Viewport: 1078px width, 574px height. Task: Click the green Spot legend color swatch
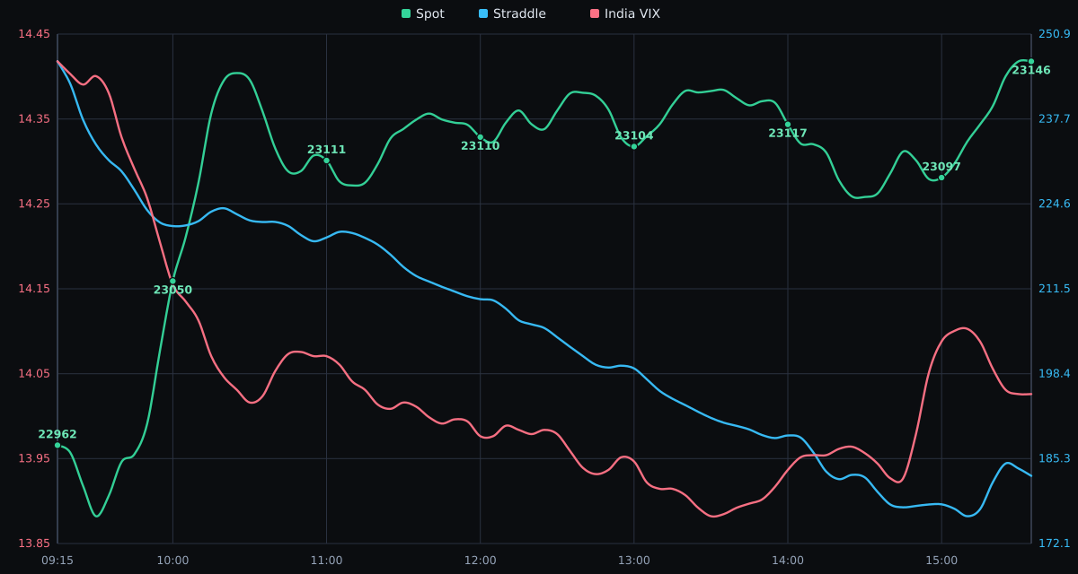406,13
